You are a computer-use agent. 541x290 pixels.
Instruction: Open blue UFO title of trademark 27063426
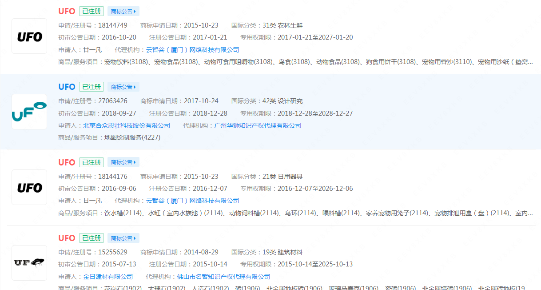tap(67, 87)
